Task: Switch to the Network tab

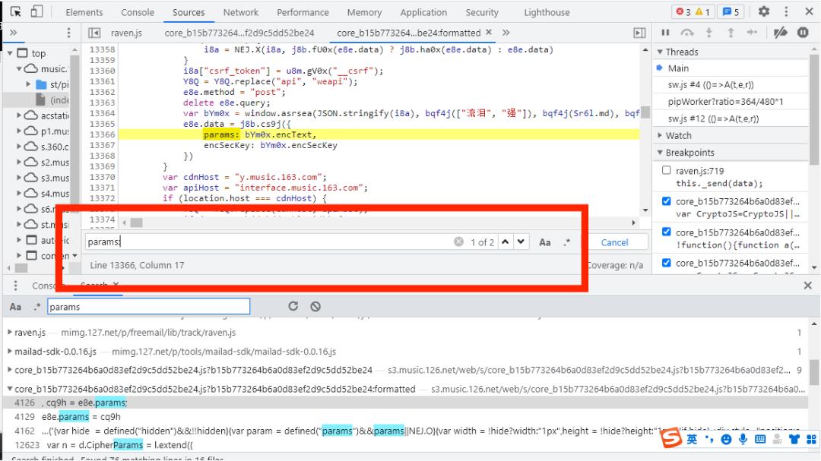Action: pyautogui.click(x=240, y=12)
